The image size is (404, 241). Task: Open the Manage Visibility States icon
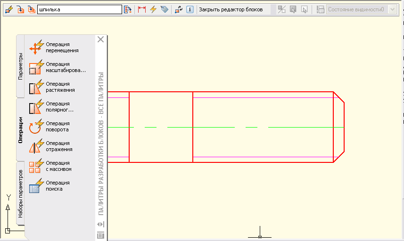pyautogui.click(x=320, y=9)
